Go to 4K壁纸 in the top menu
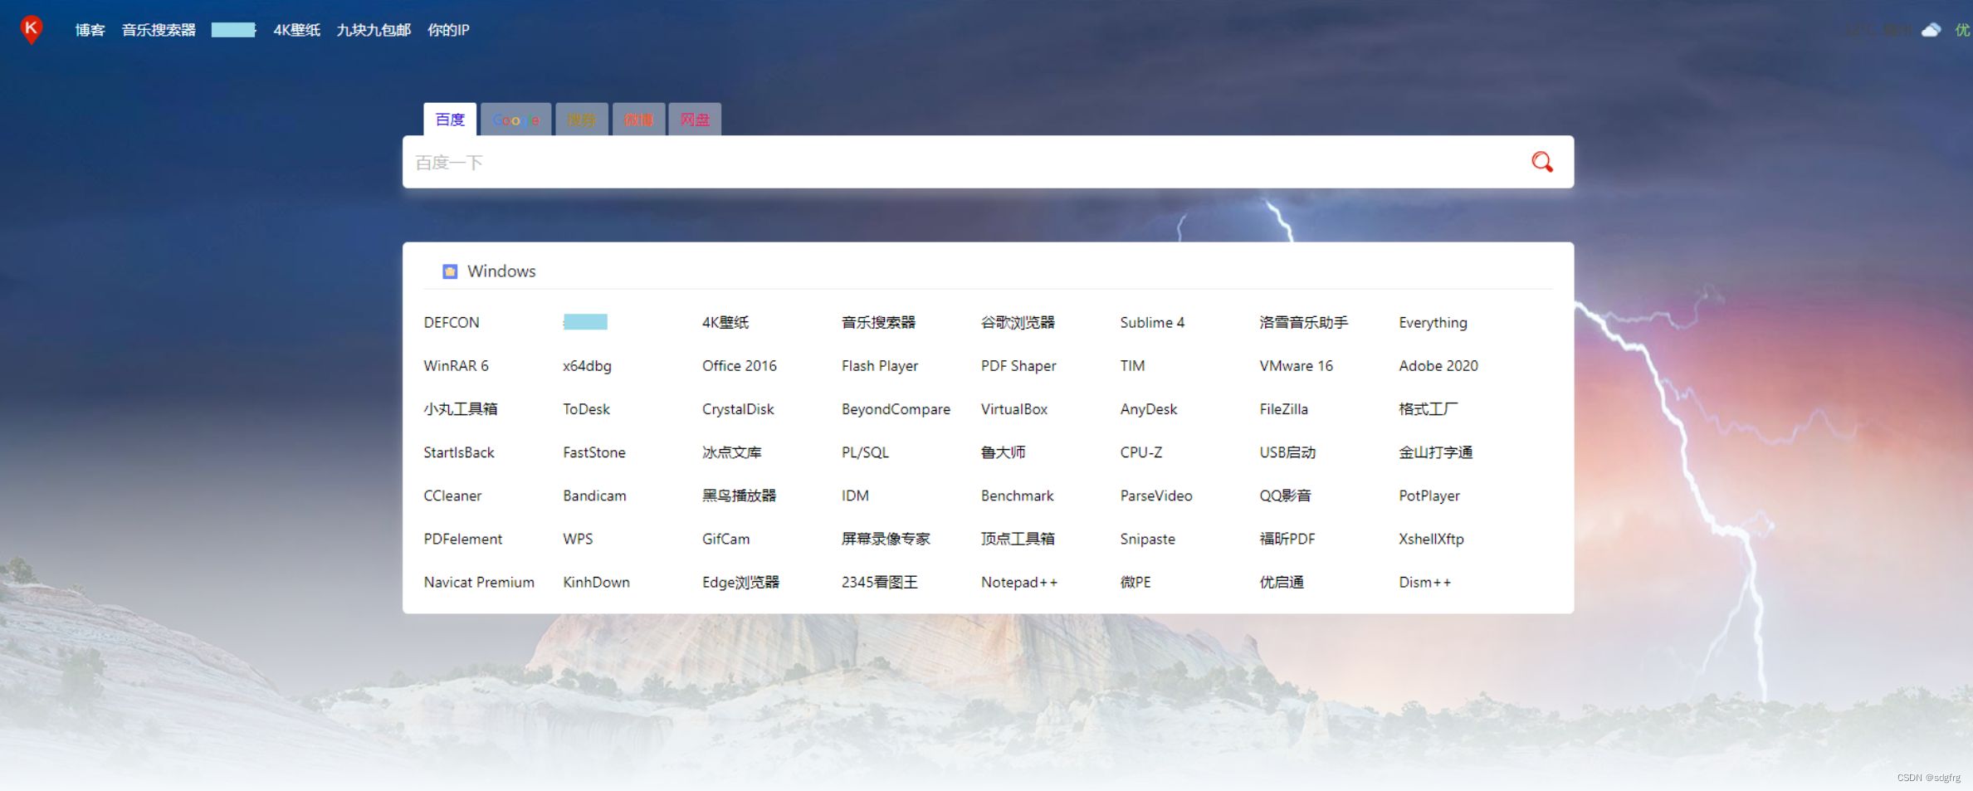Viewport: 1973px width, 791px height. click(x=296, y=30)
